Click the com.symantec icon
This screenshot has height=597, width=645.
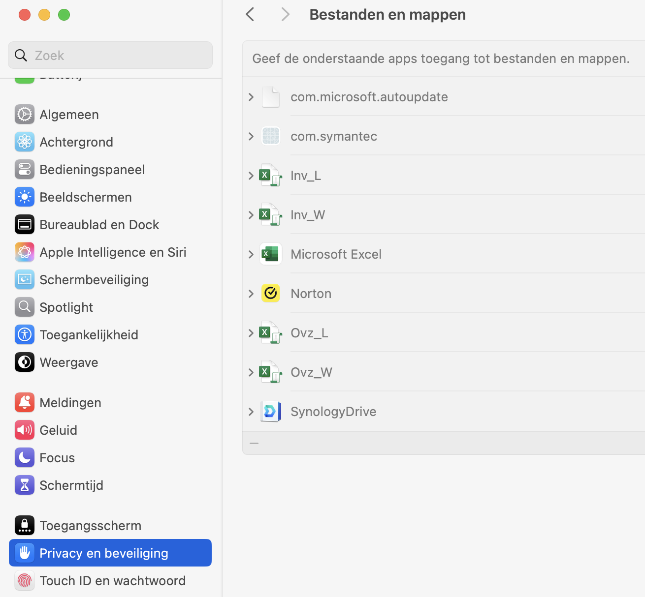coord(271,136)
